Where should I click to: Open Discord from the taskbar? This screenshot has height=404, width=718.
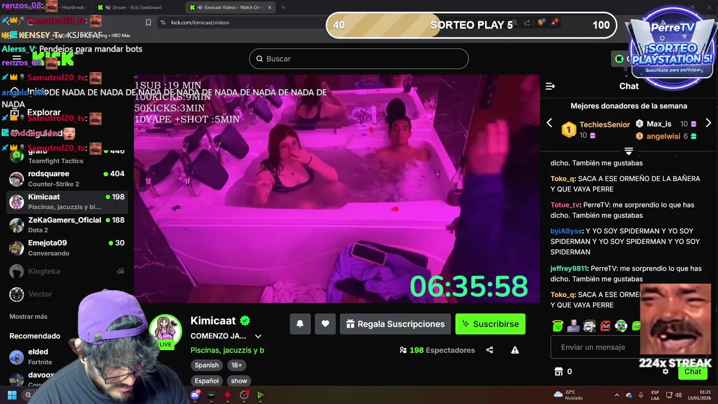tap(195, 395)
